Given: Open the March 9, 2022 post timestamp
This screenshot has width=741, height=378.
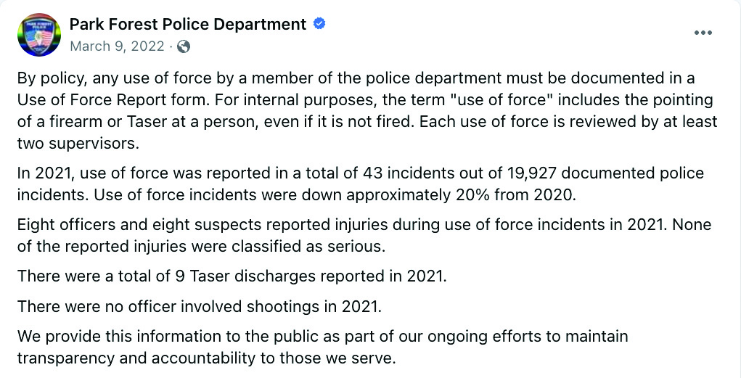Looking at the screenshot, I should coord(118,46).
